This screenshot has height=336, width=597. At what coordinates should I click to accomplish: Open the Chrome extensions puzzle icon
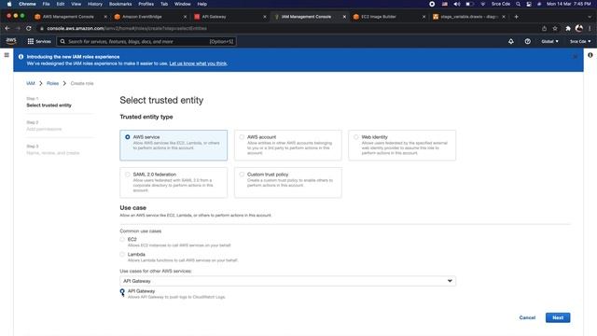point(568,29)
